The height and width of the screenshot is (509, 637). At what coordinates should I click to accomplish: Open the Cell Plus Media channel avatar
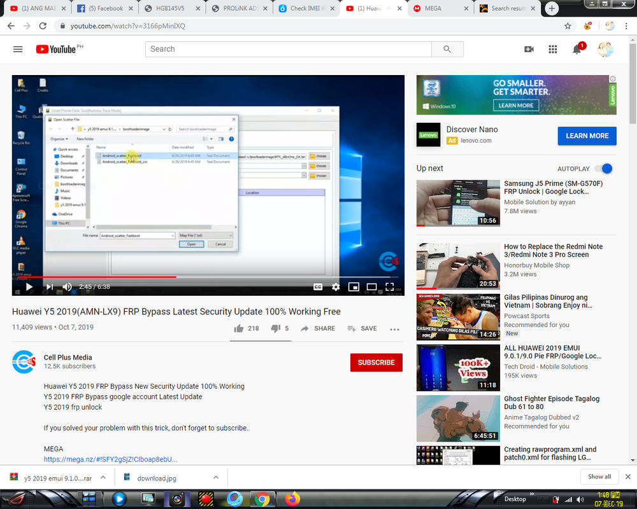(x=24, y=361)
